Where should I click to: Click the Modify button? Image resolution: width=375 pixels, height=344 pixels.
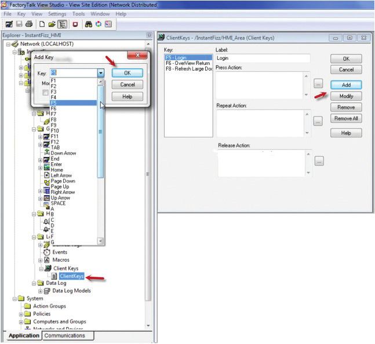point(346,96)
